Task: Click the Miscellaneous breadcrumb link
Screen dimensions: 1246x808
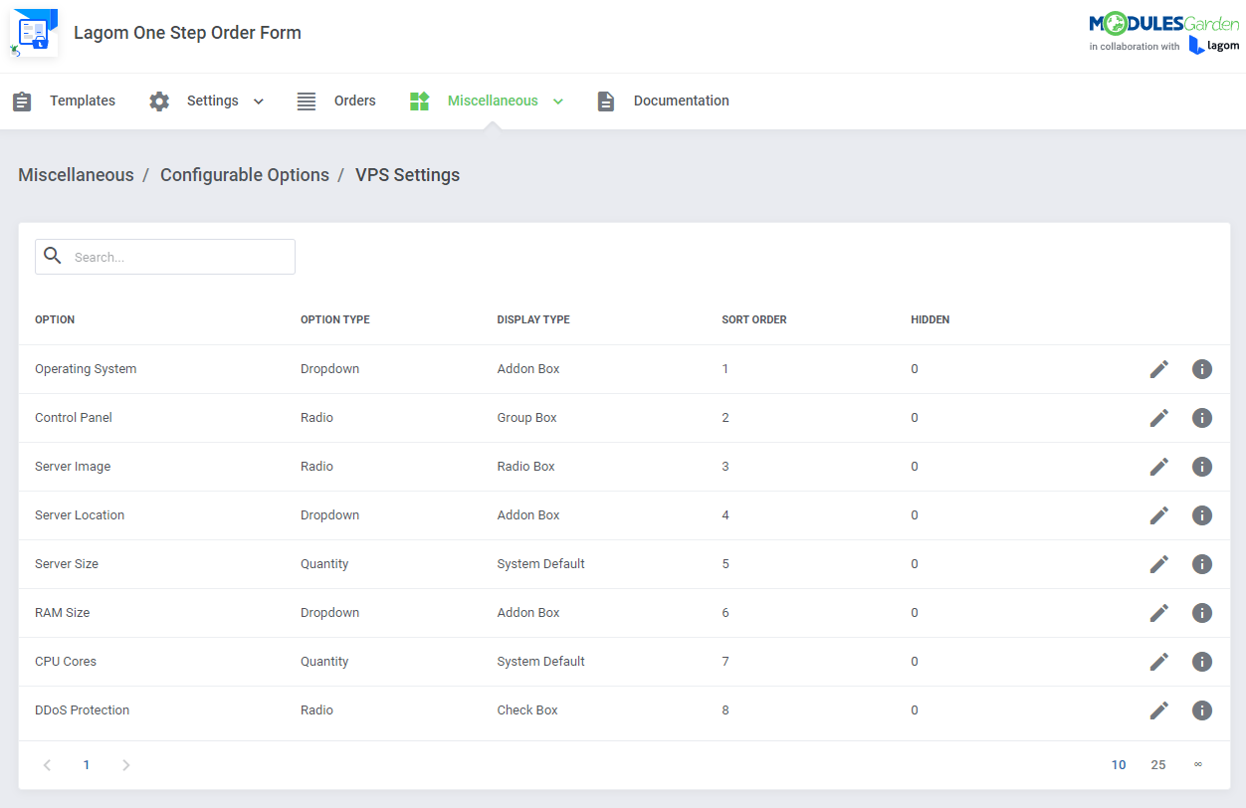Action: (x=76, y=174)
